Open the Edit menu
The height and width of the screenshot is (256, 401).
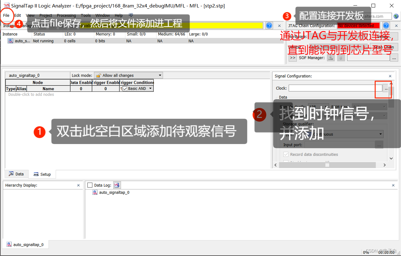(x=18, y=15)
